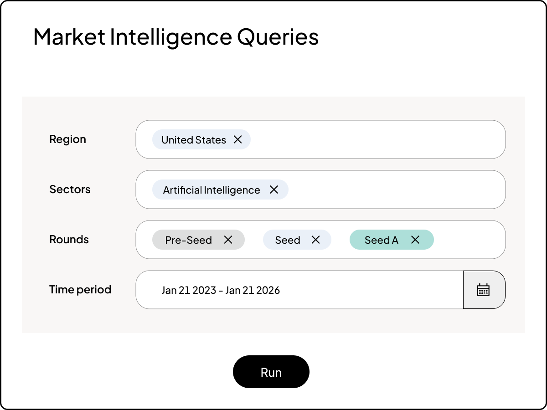Click the Rounds field label
The width and height of the screenshot is (547, 410).
point(69,240)
